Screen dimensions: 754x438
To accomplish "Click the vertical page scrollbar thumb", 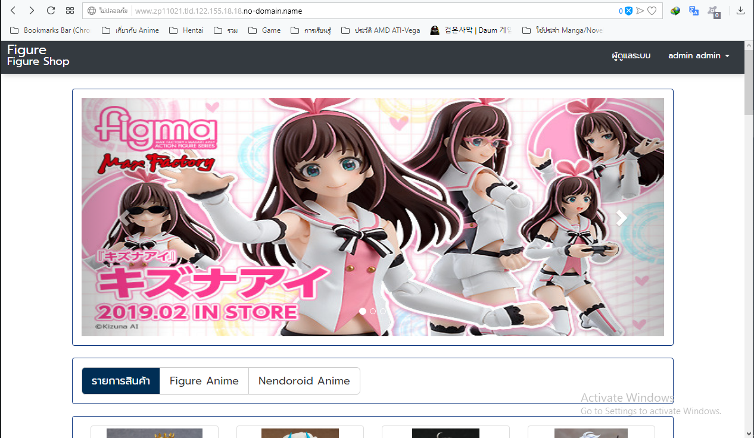I will point(749,83).
